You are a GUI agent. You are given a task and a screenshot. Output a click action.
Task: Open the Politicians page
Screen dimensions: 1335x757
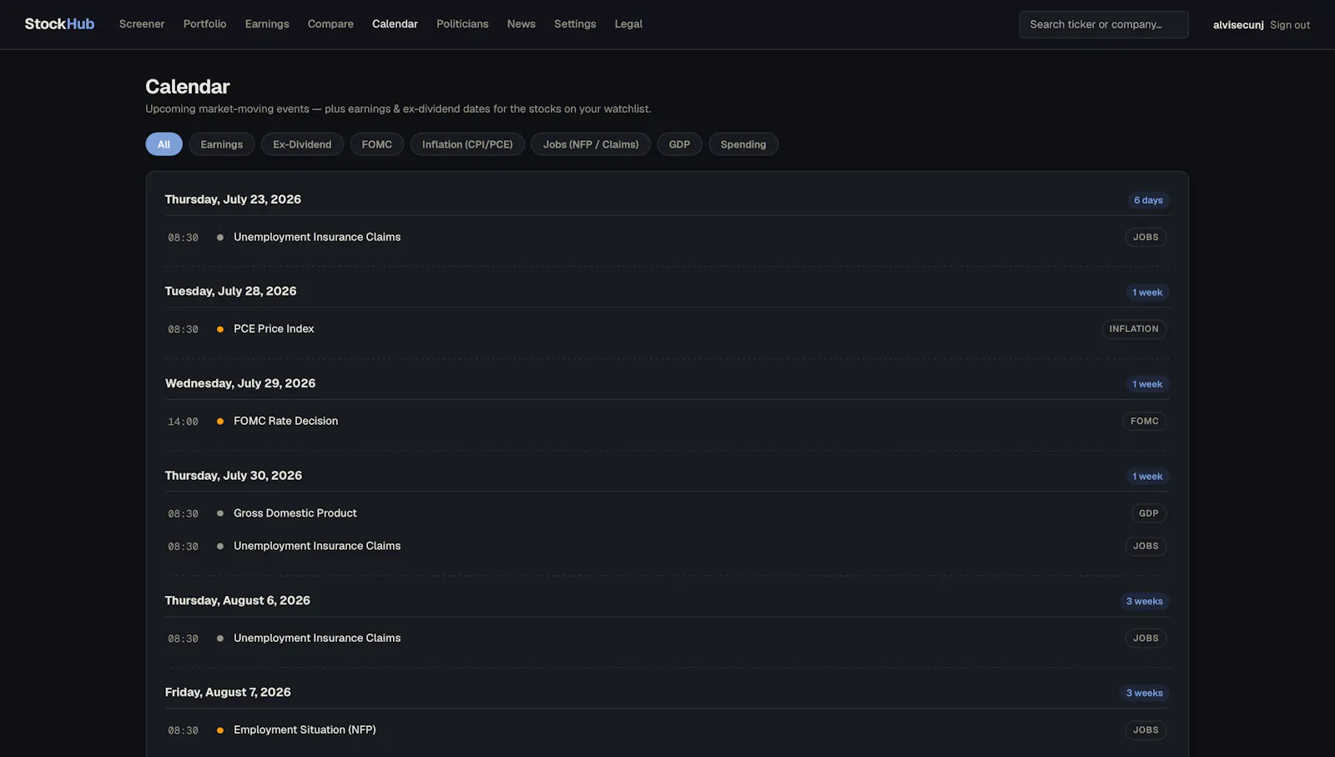[462, 24]
